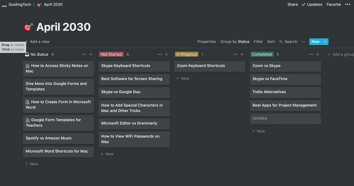
Task: Open the Group by Status selector
Action: 235,42
